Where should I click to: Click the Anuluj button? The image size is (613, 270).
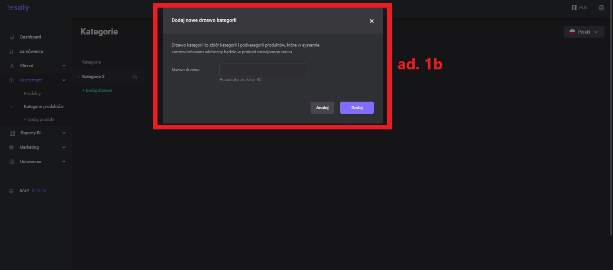pos(322,107)
